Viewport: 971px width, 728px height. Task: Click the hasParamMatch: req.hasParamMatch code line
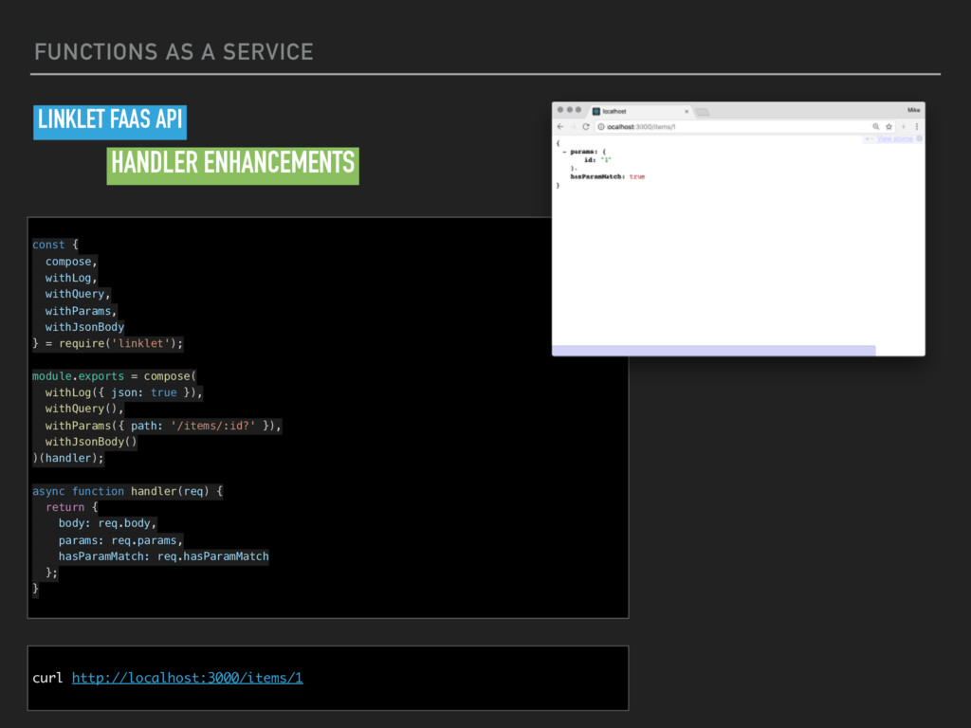[x=163, y=556]
